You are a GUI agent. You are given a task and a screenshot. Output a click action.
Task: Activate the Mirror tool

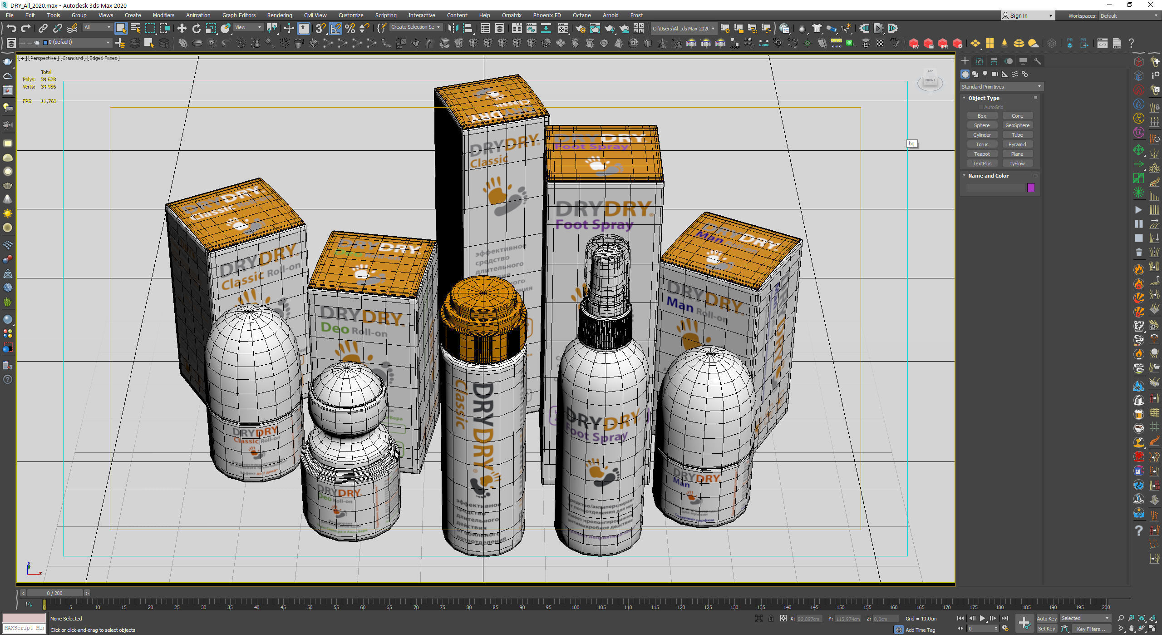(x=451, y=28)
